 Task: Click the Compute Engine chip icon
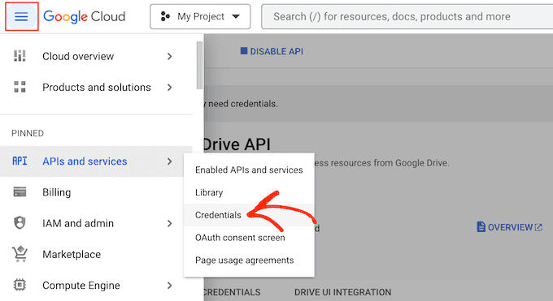click(20, 285)
